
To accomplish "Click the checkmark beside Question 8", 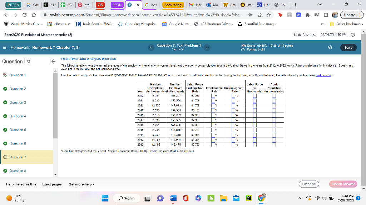I will (5, 171).
